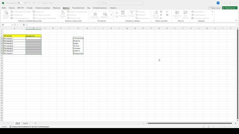Click the Insert Function fx icon
Viewport: 239px width, 134px height.
coord(24,25)
